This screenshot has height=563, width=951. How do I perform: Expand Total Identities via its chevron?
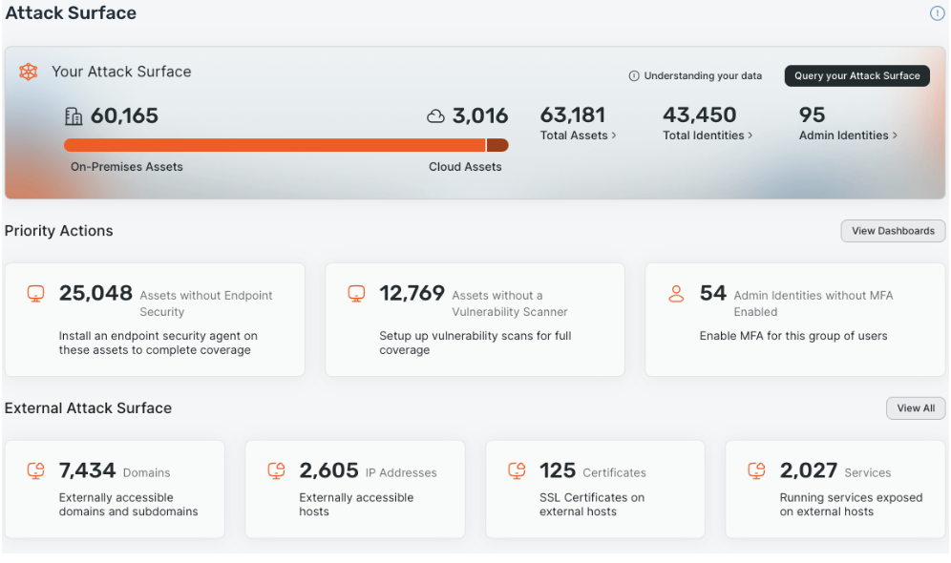click(x=750, y=136)
